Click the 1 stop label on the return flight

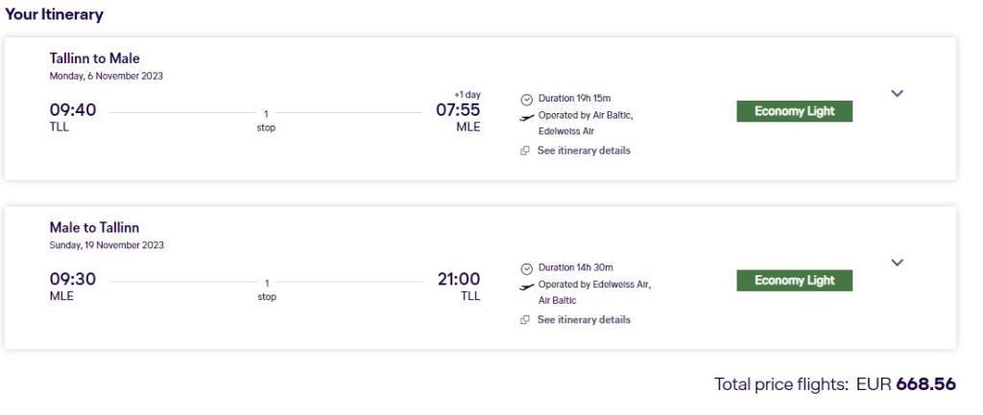pos(266,289)
